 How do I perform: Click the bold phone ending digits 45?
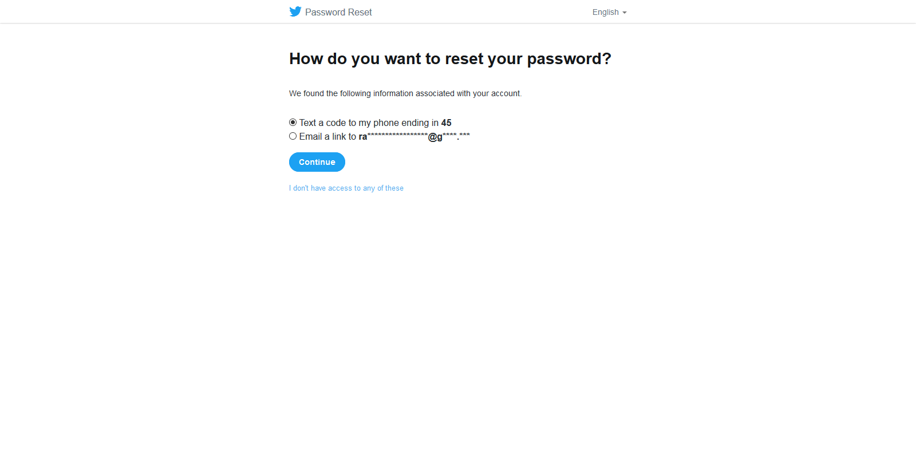(x=447, y=123)
